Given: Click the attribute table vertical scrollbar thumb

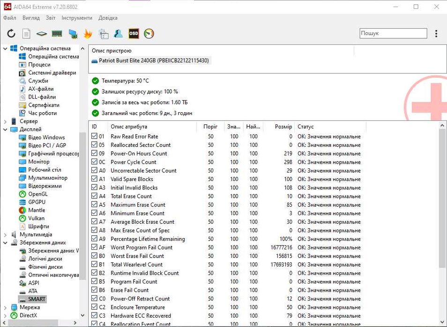Looking at the screenshot, I should click(442, 198).
